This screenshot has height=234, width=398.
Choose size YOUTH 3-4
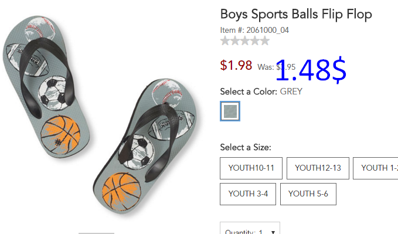(x=248, y=194)
